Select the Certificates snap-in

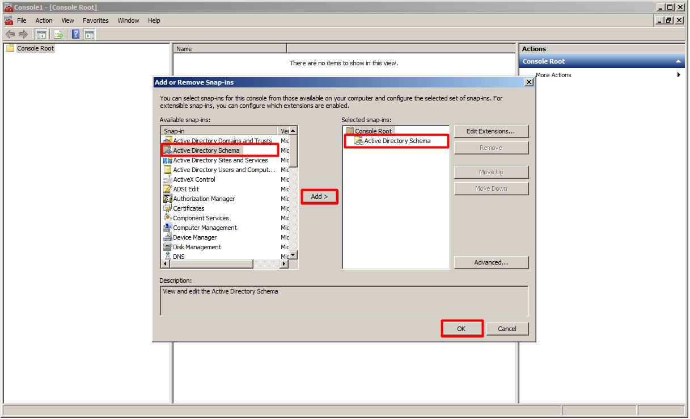[188, 208]
